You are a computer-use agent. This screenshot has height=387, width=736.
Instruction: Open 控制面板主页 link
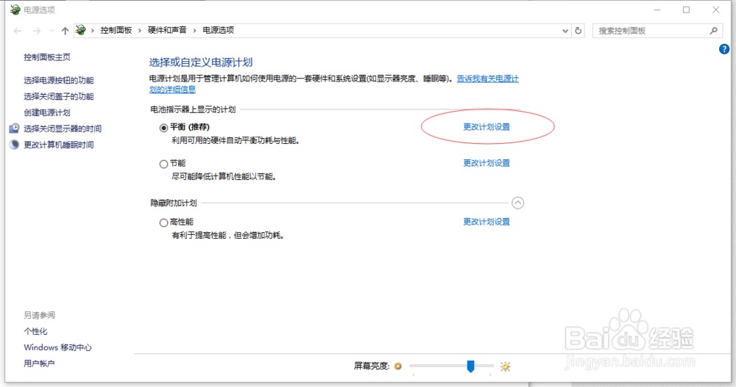pyautogui.click(x=47, y=57)
